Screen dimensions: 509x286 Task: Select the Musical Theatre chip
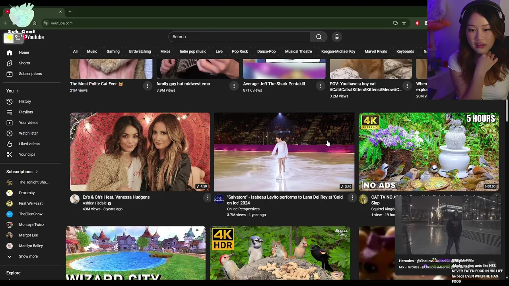[298, 51]
